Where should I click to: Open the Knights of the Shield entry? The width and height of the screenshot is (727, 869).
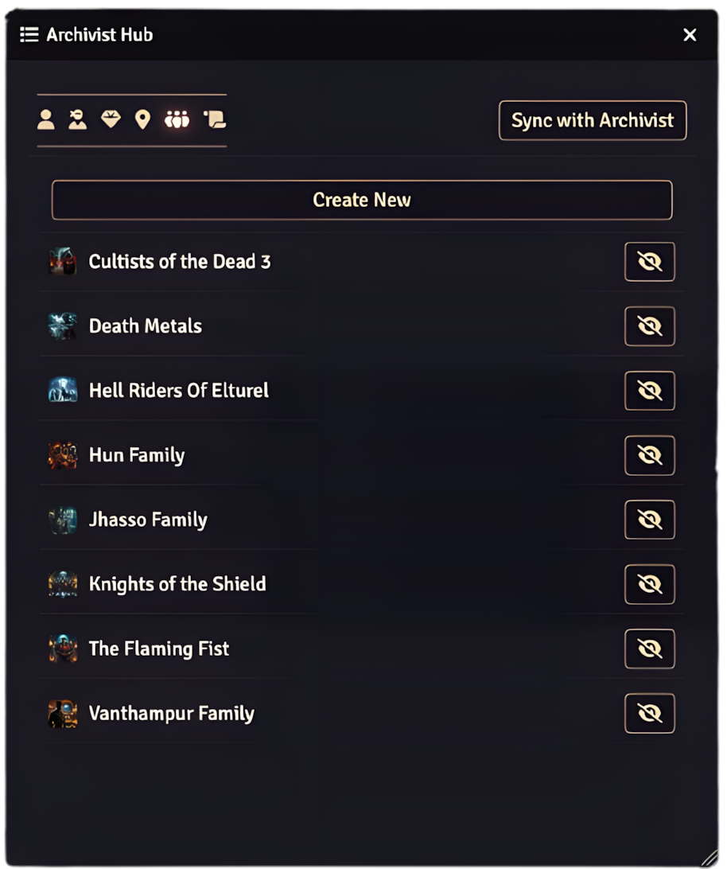coord(177,584)
